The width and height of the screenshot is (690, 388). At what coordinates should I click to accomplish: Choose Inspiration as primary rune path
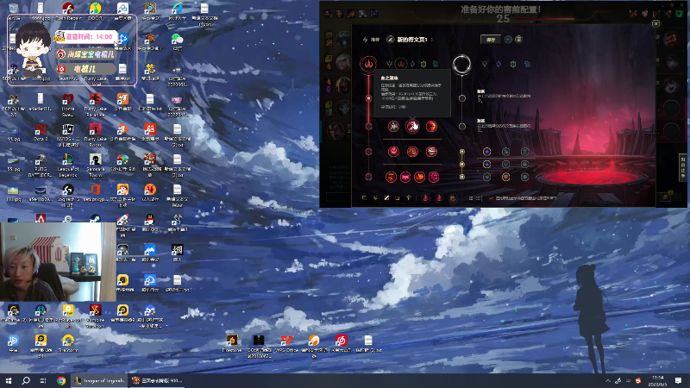click(x=436, y=64)
